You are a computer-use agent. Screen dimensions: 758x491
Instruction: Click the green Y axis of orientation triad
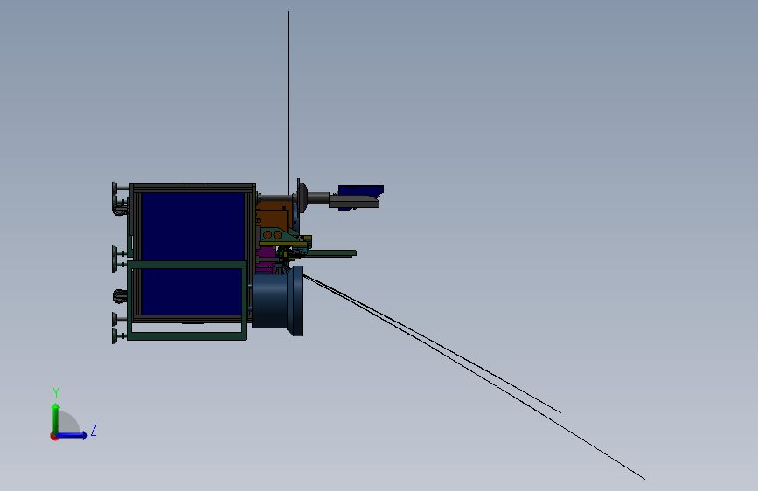coord(56,418)
